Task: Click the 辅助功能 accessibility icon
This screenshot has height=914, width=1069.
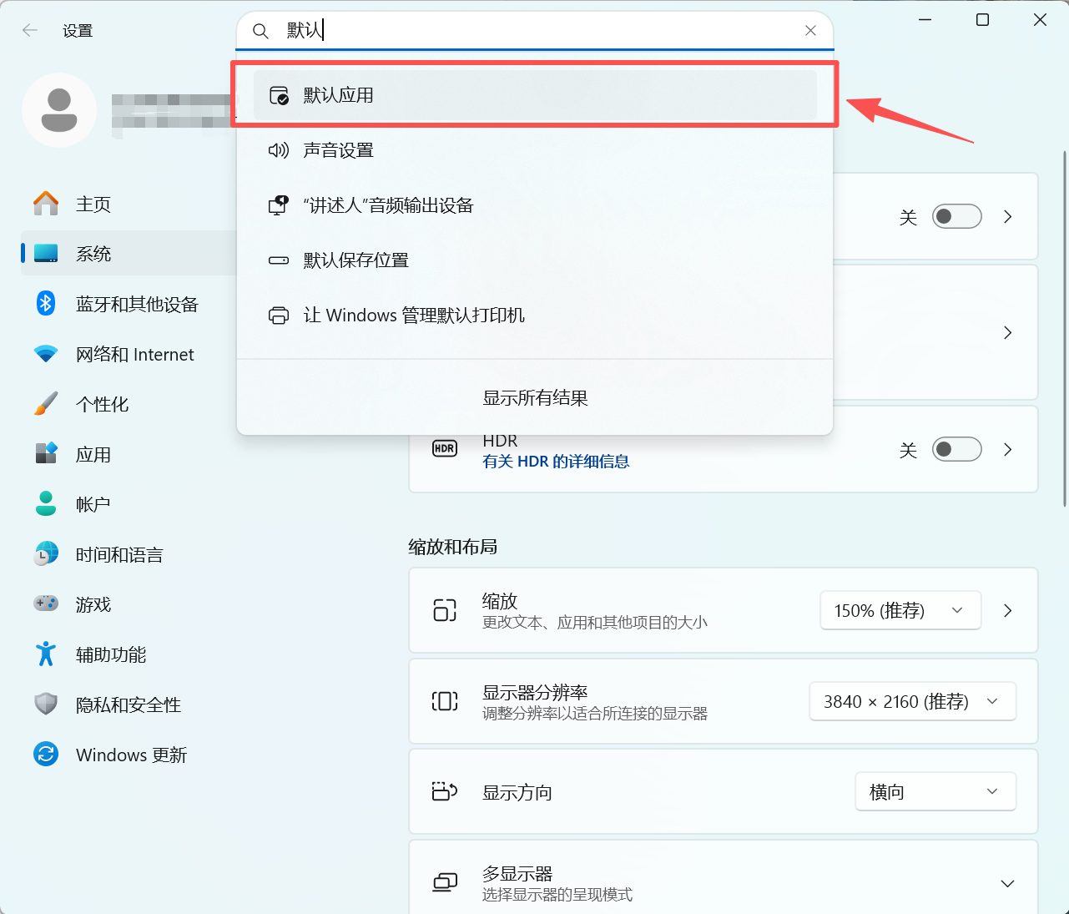Action: coord(46,654)
